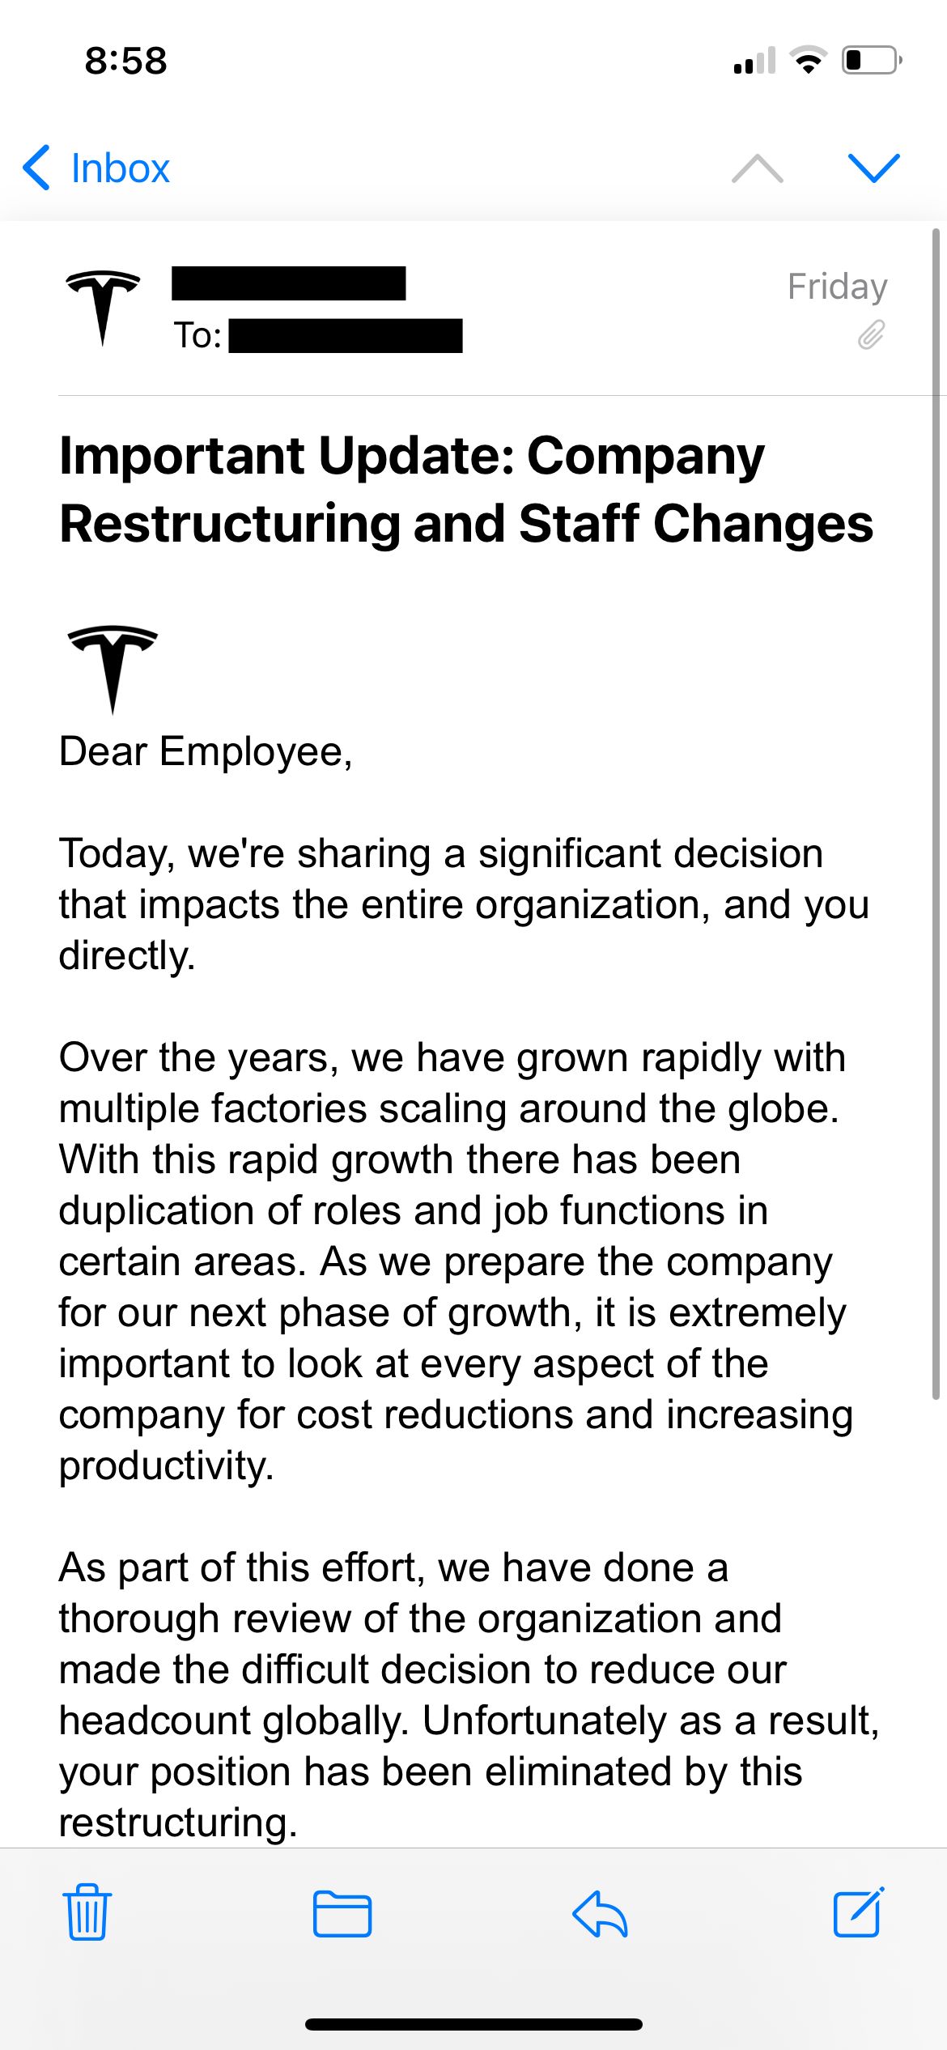Open the move-to-folder icon

pyautogui.click(x=342, y=1914)
